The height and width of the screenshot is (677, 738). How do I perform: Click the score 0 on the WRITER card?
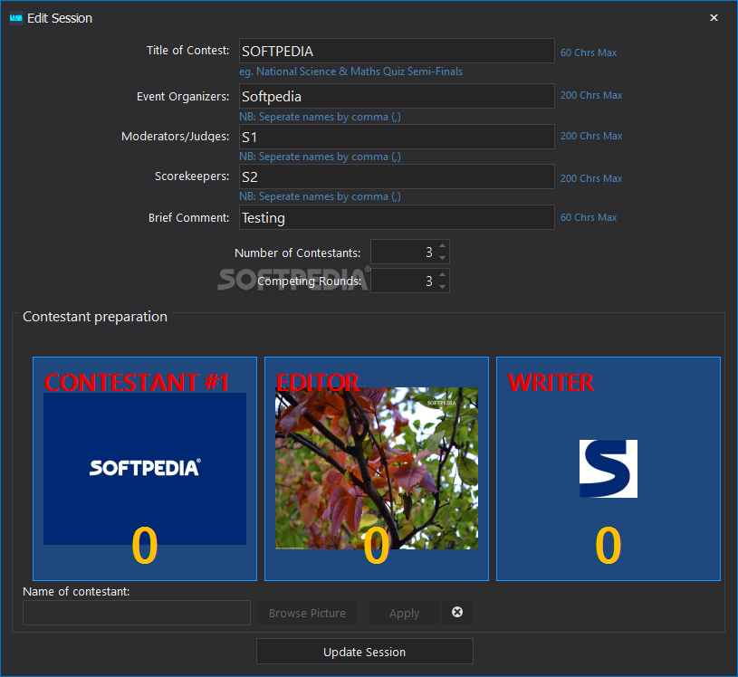coord(609,545)
